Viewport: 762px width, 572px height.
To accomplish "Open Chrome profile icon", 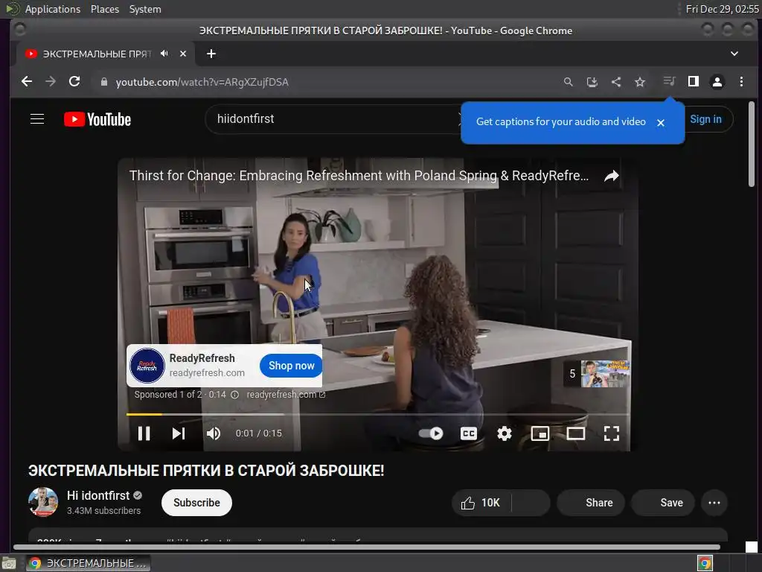I will tap(717, 82).
